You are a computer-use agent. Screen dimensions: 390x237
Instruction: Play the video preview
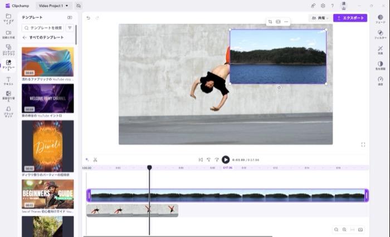point(226,160)
